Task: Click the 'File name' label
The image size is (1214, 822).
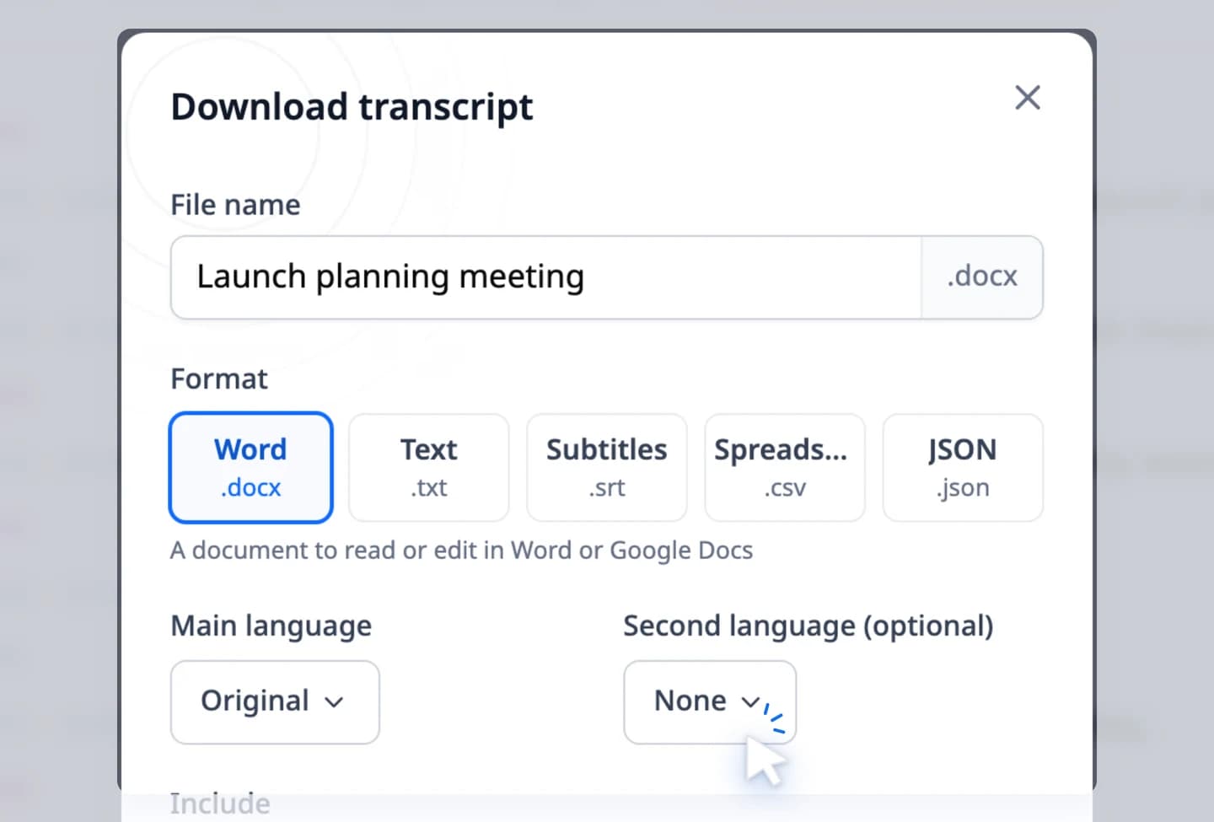Action: pos(235,205)
